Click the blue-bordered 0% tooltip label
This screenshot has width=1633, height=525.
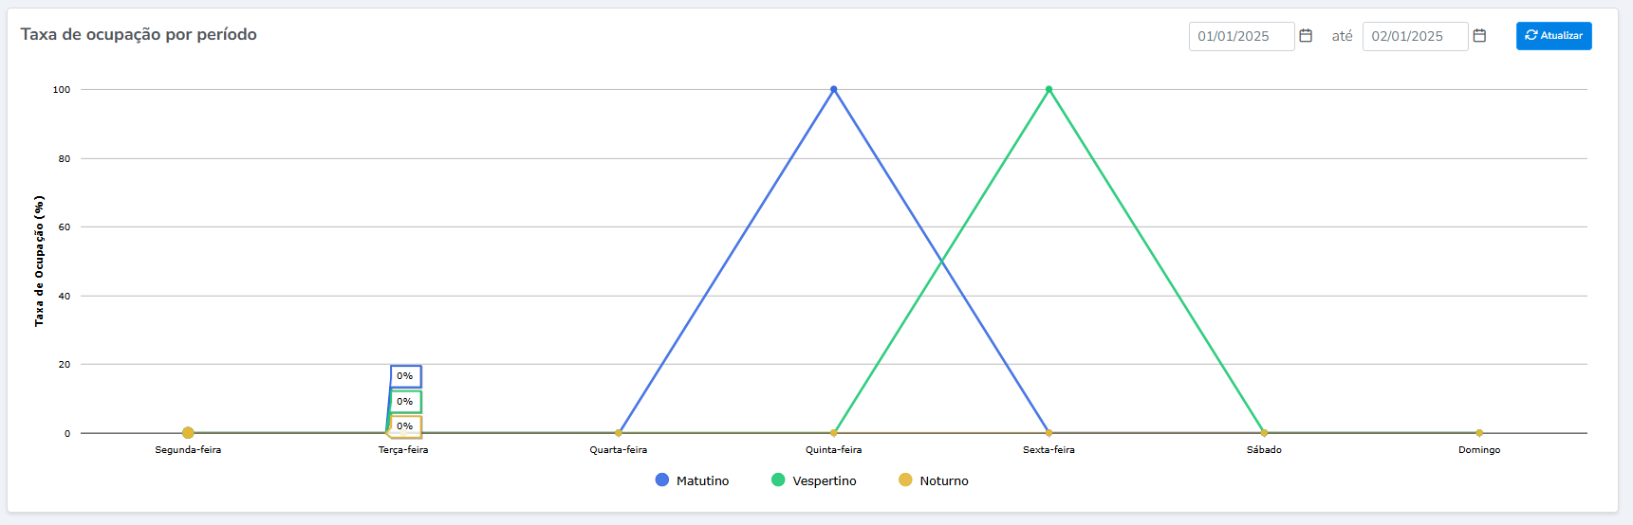405,376
